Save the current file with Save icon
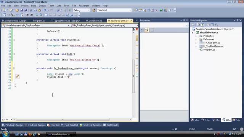244x137 pixels. point(21,10)
